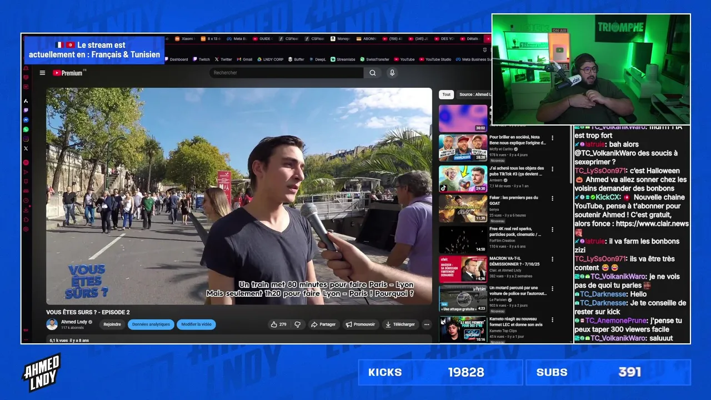This screenshot has height=400, width=711.
Task: Open options for Free 4K red sparks video
Action: (552, 229)
